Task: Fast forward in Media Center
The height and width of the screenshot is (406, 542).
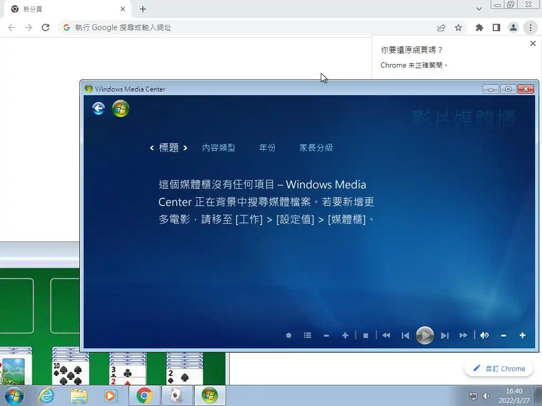Action: 463,335
